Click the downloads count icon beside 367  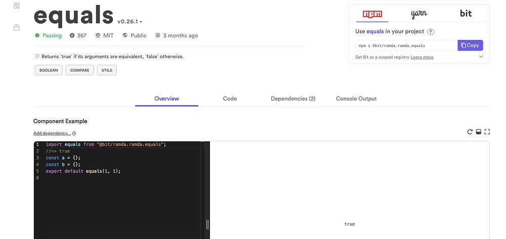coord(72,35)
